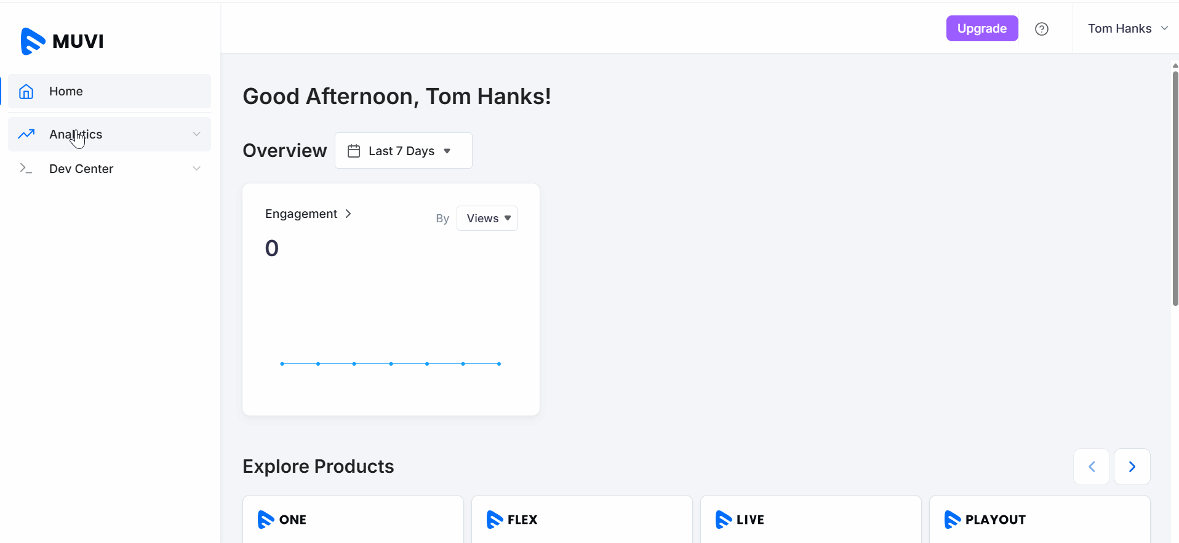Open the Tom Hanks account menu
1179x543 pixels.
pyautogui.click(x=1127, y=29)
